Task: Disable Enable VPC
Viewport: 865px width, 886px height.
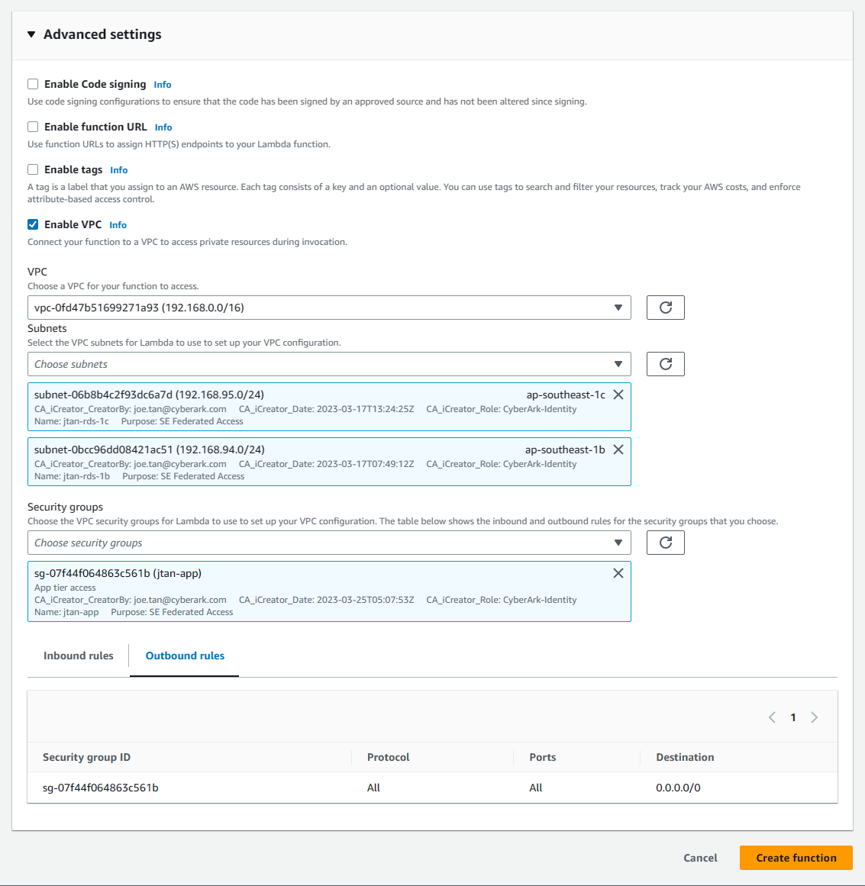Action: pyautogui.click(x=33, y=224)
